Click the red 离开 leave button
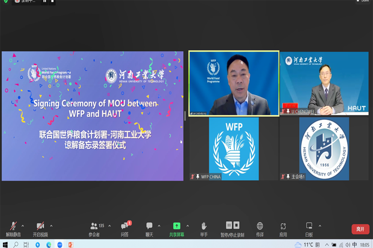The height and width of the screenshot is (248, 373). pos(360,229)
